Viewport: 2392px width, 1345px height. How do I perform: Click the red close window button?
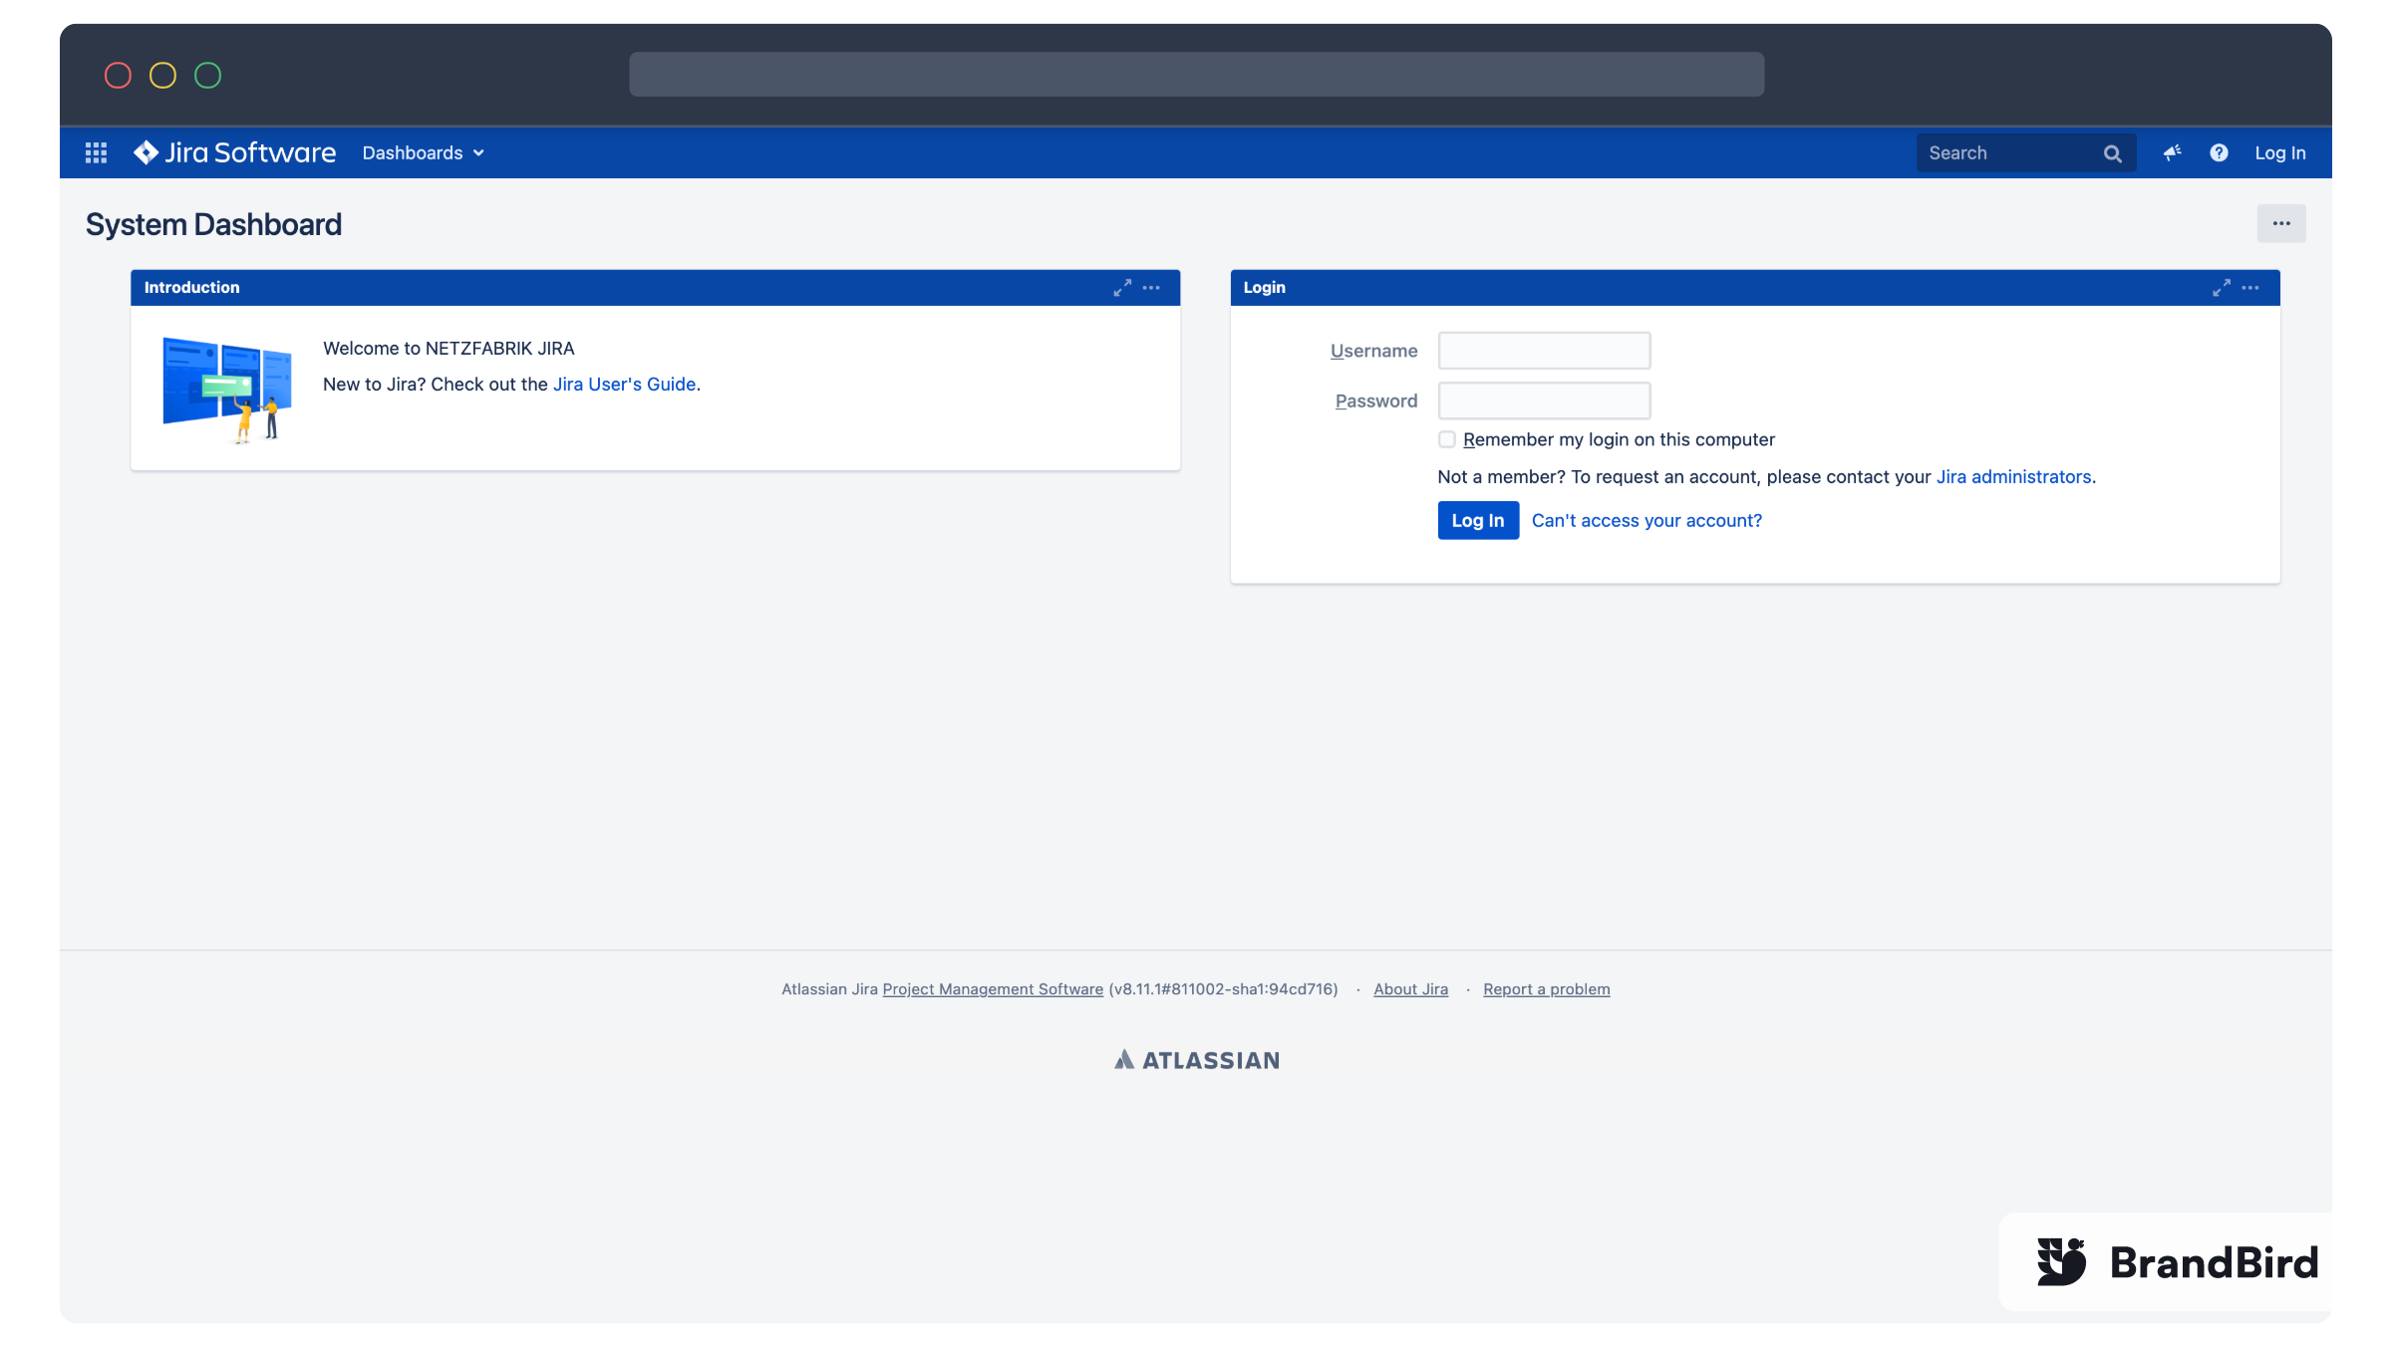point(118,75)
